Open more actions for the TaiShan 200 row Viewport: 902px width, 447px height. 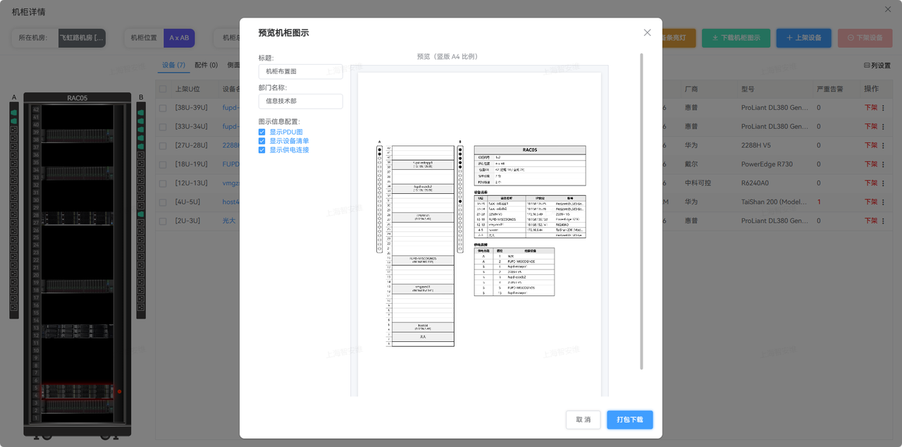point(883,202)
